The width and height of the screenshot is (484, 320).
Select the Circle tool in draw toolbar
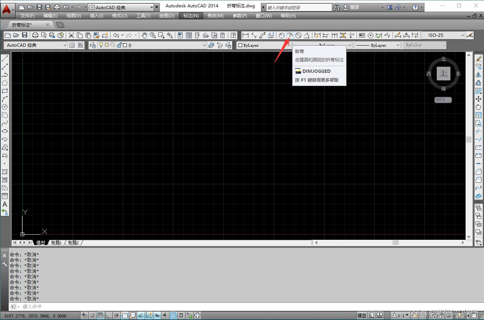(x=5, y=107)
